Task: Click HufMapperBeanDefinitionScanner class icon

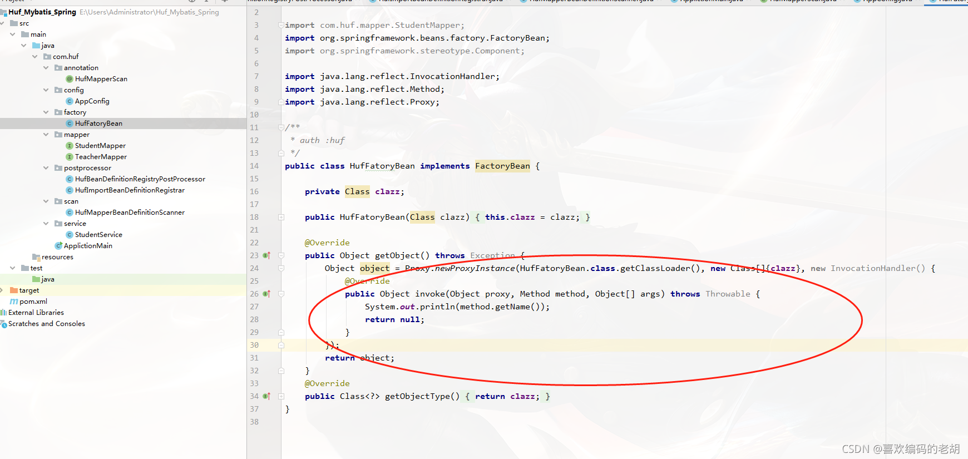Action: pyautogui.click(x=70, y=213)
